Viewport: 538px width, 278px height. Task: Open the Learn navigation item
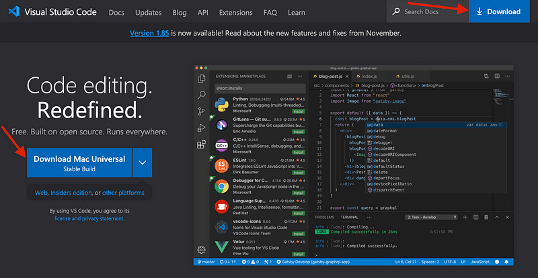coord(297,13)
